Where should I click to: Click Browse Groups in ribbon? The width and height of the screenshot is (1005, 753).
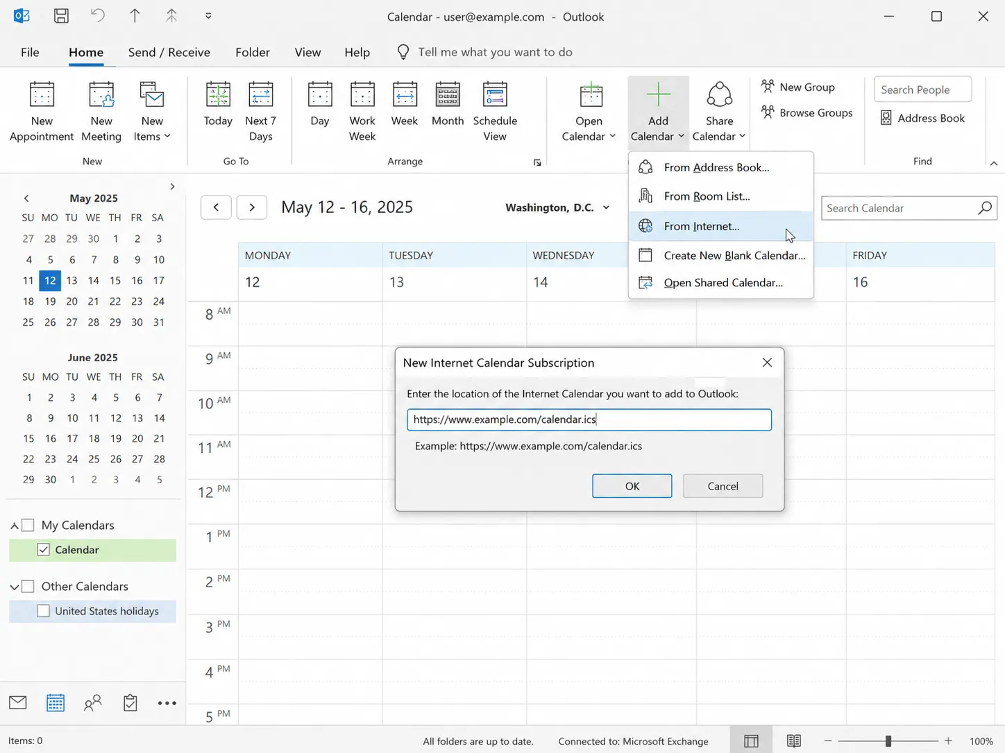tap(806, 112)
